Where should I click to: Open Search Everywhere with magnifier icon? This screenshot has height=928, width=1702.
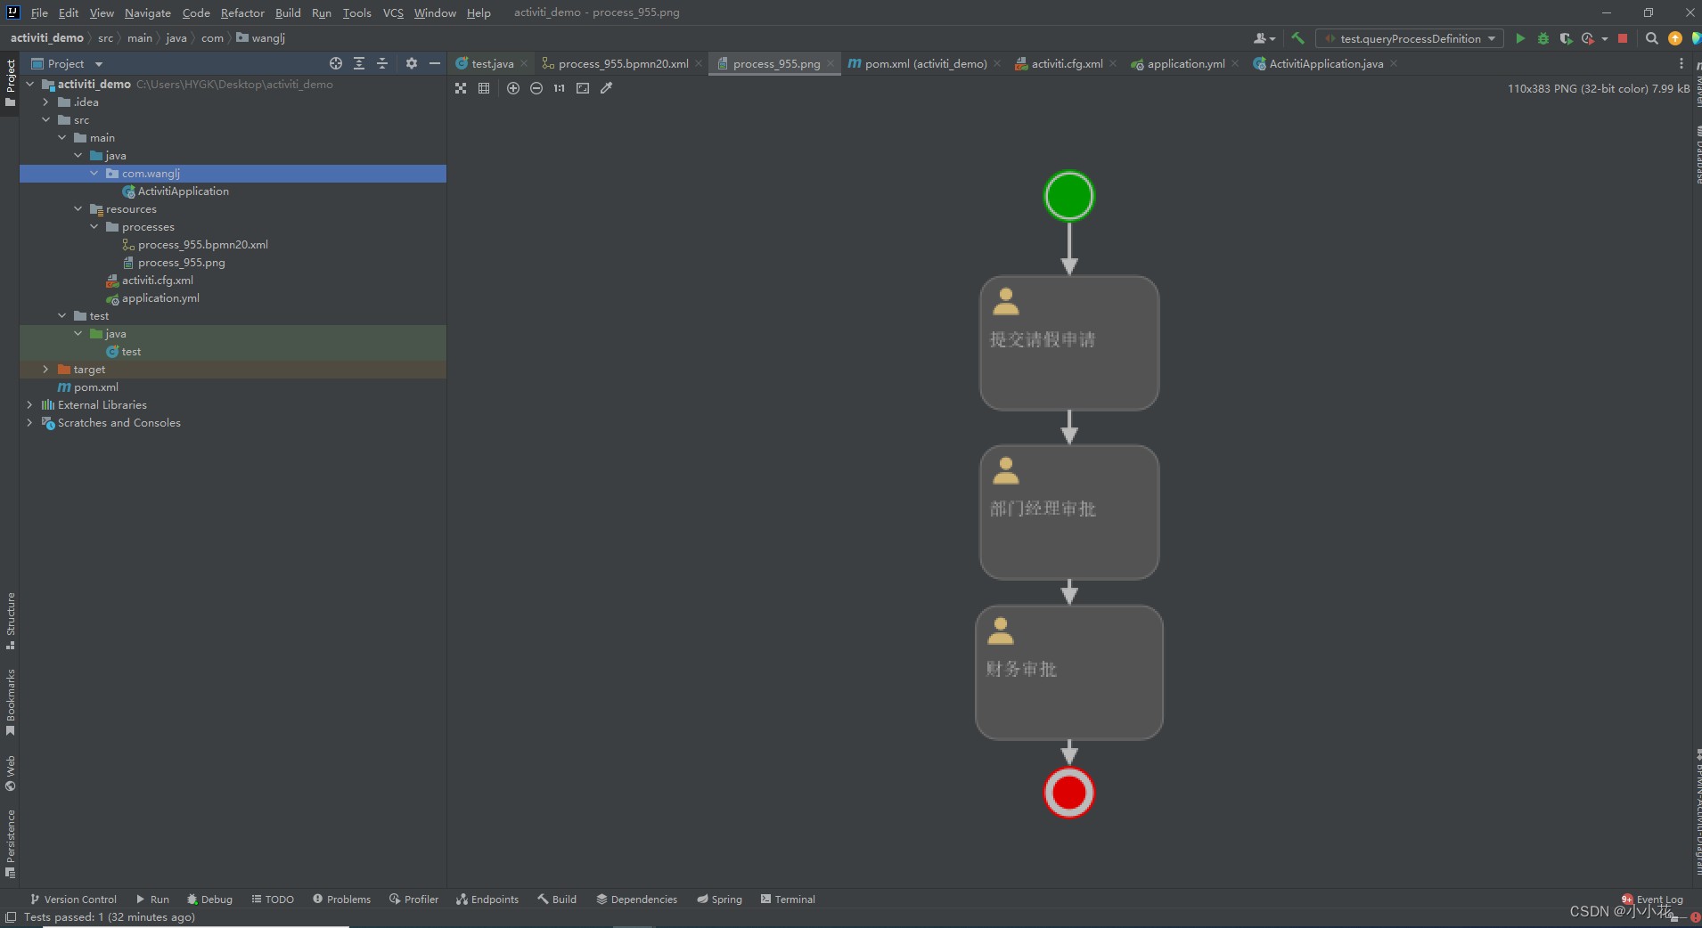(1651, 38)
